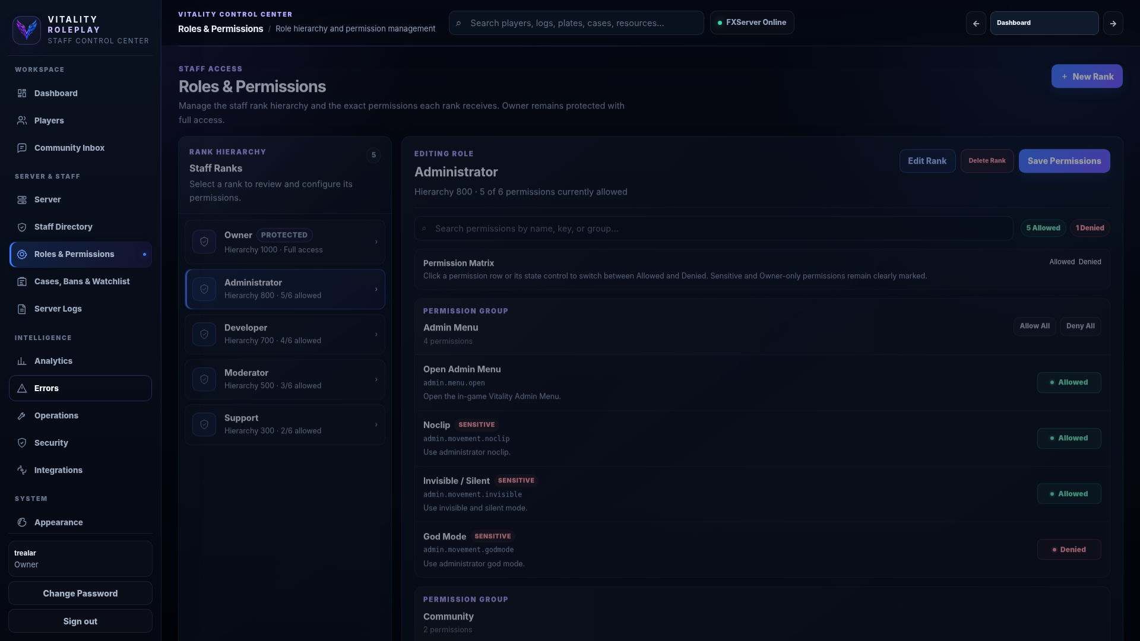Click the Operations wrench icon
This screenshot has width=1140, height=641.
click(22, 415)
